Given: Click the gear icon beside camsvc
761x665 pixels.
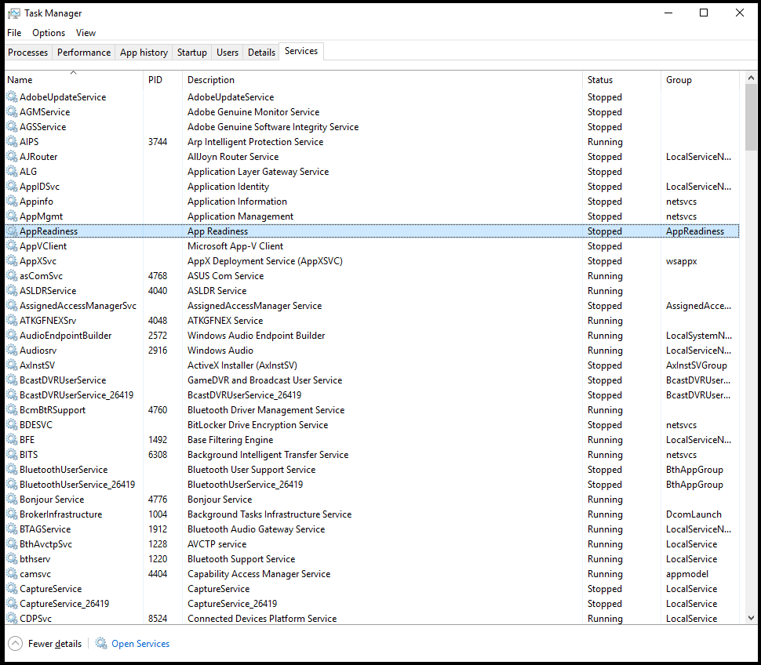Looking at the screenshot, I should tap(11, 573).
